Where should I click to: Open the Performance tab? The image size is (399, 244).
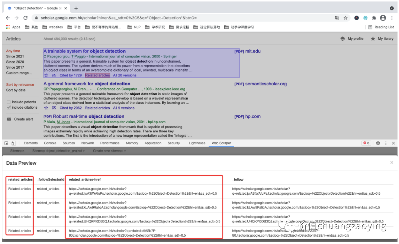(x=110, y=143)
